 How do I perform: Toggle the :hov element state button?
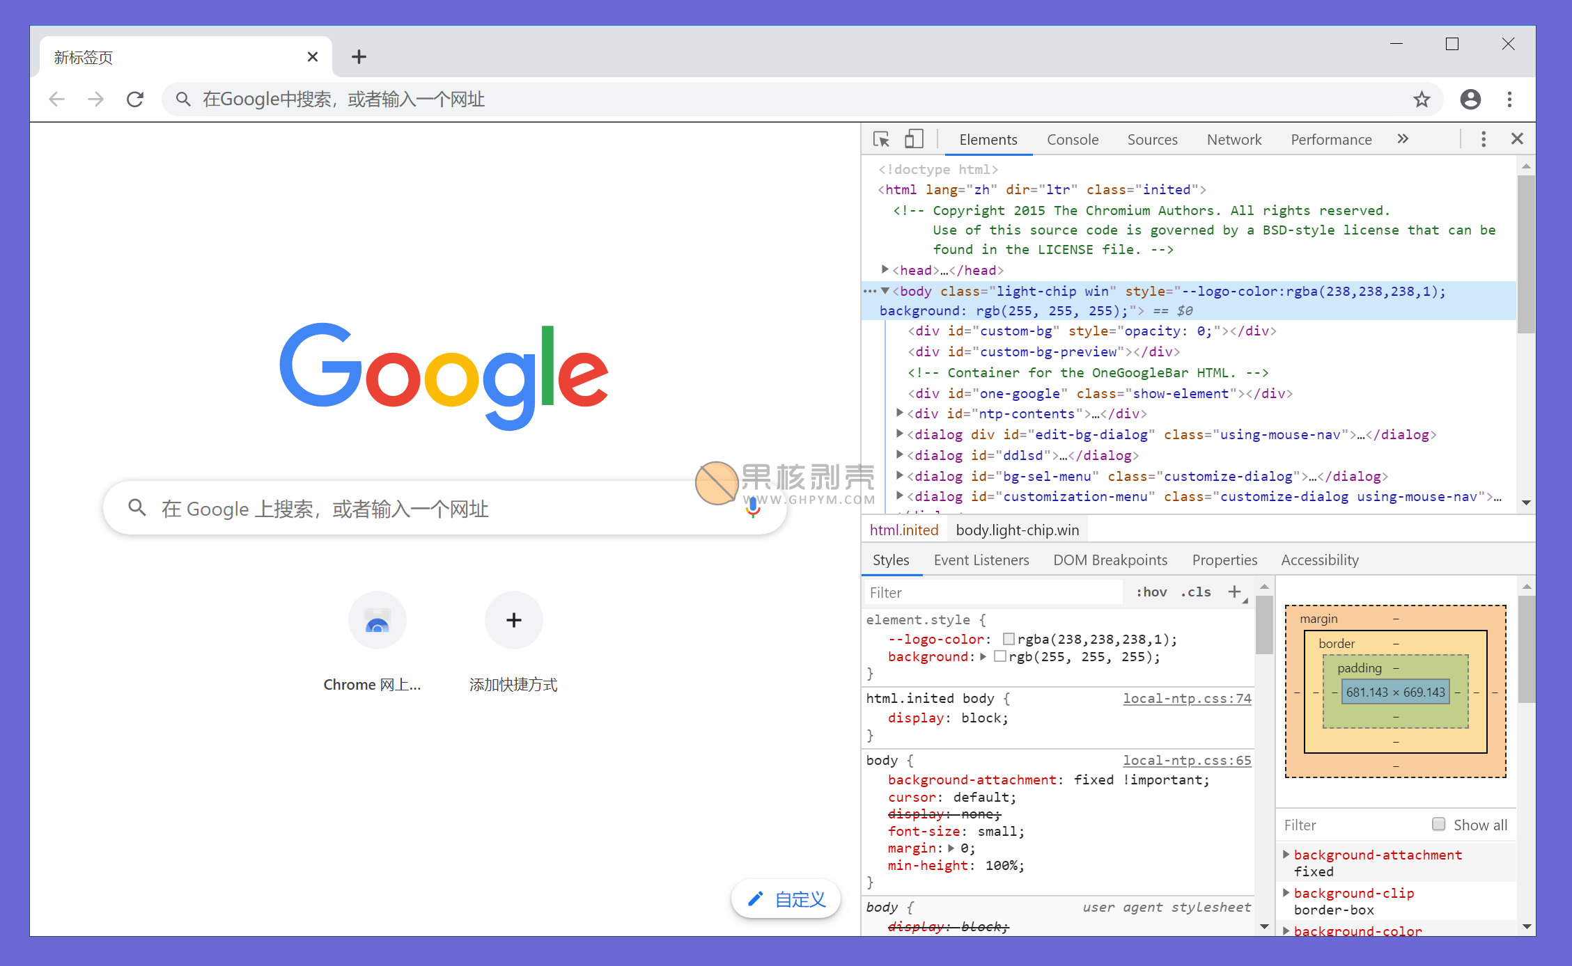1151,592
